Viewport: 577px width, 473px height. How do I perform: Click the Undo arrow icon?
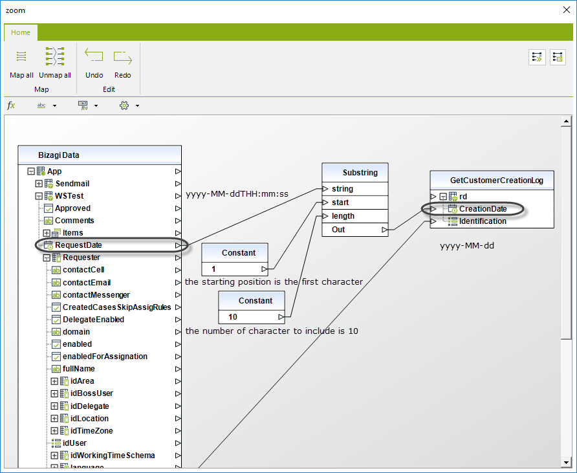(x=94, y=57)
